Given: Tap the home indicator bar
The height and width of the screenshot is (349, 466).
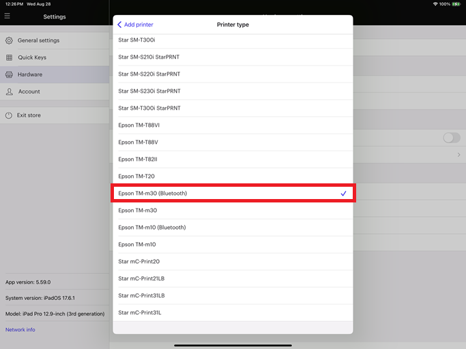Looking at the screenshot, I should (x=233, y=346).
